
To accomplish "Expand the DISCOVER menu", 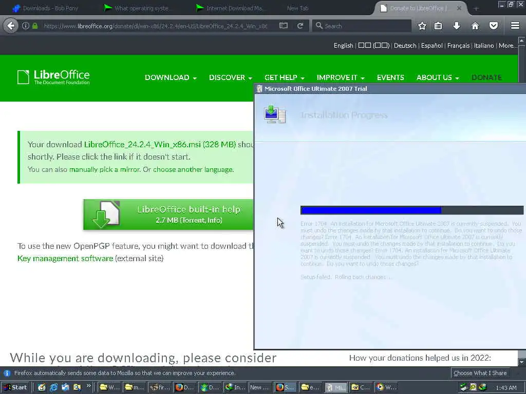I will [x=231, y=77].
